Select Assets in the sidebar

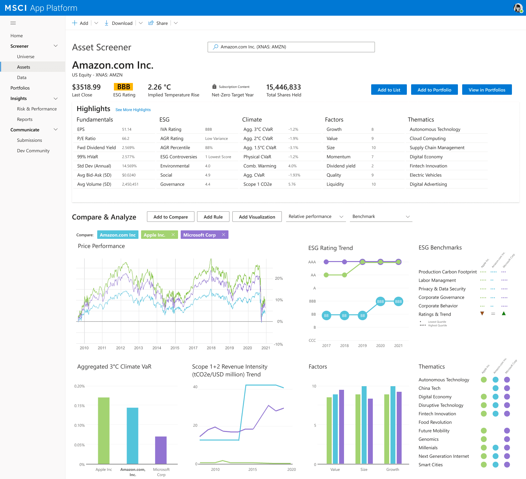(33, 67)
